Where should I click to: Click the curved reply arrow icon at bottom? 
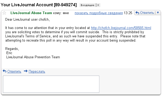pos(4,71)
